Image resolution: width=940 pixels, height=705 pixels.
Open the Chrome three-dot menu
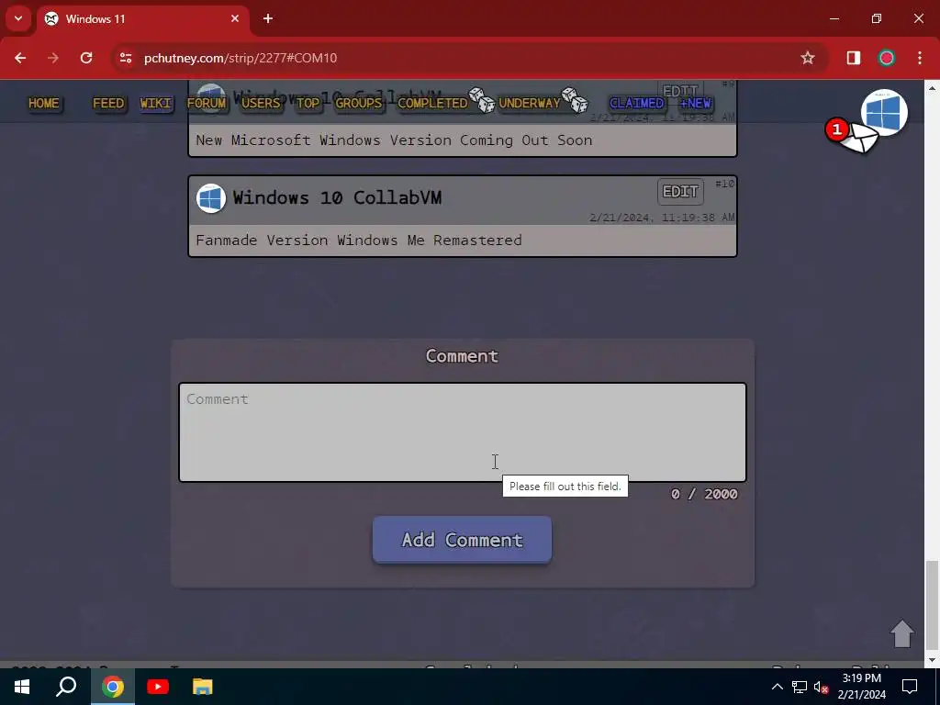point(920,58)
